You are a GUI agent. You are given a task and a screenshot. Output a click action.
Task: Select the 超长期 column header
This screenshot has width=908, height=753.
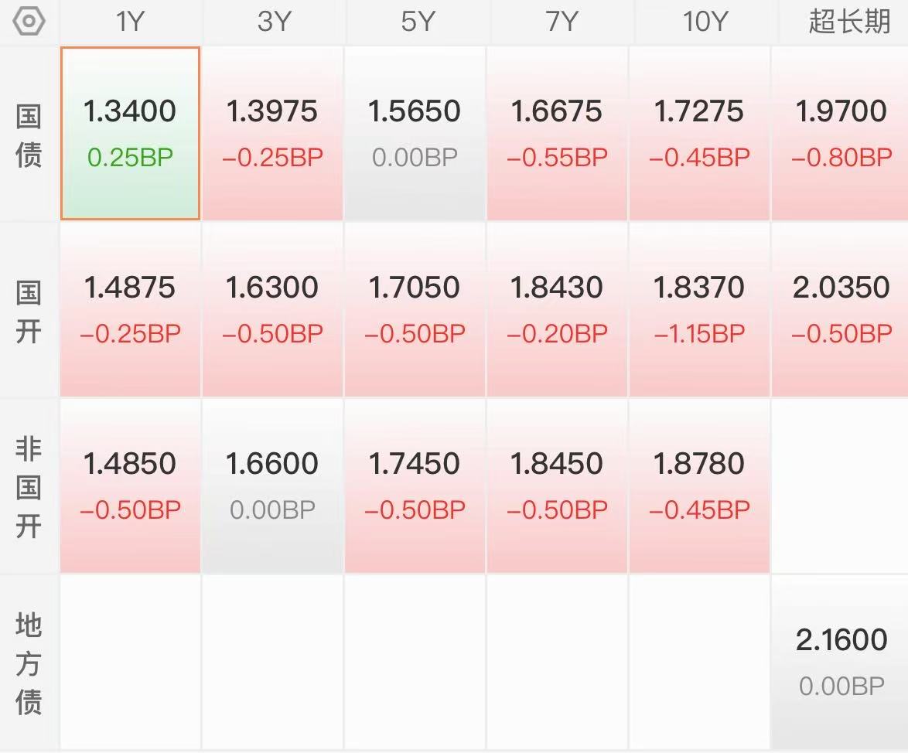[848, 22]
